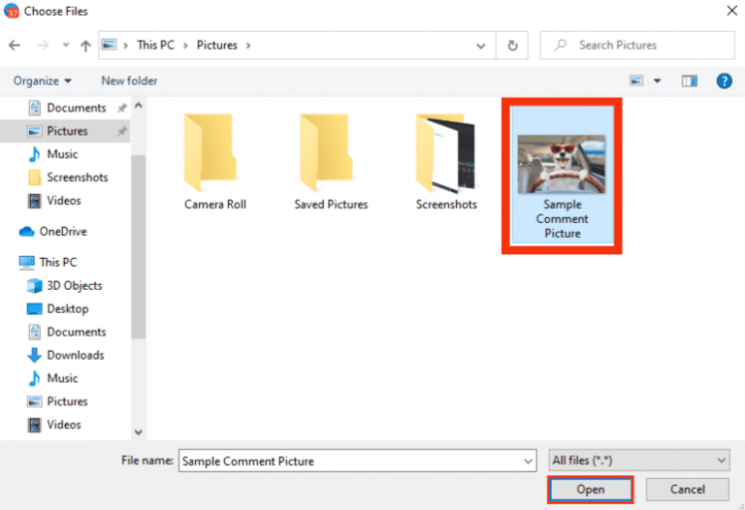Click the change view icon
The width and height of the screenshot is (745, 510).
[636, 81]
